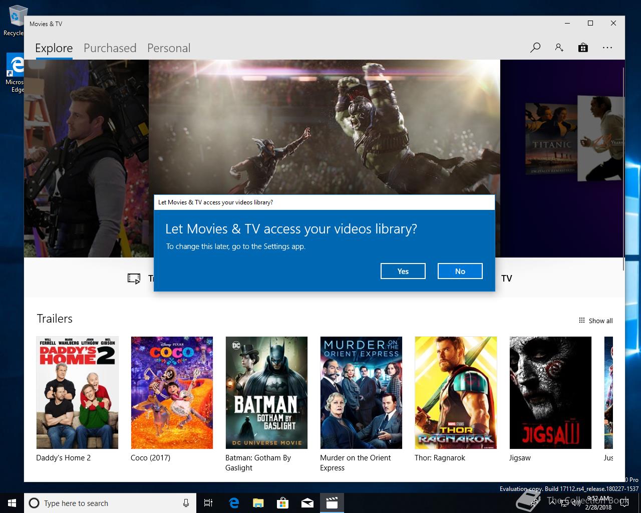Open the Batman Gotham By Gaslight poster

pyautogui.click(x=266, y=393)
